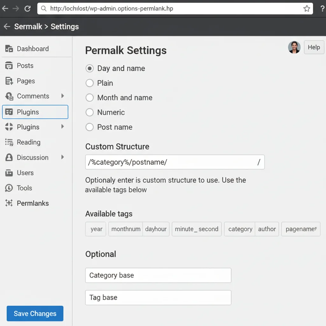Bookmark page with the star icon
The image size is (326, 326).
307,9
